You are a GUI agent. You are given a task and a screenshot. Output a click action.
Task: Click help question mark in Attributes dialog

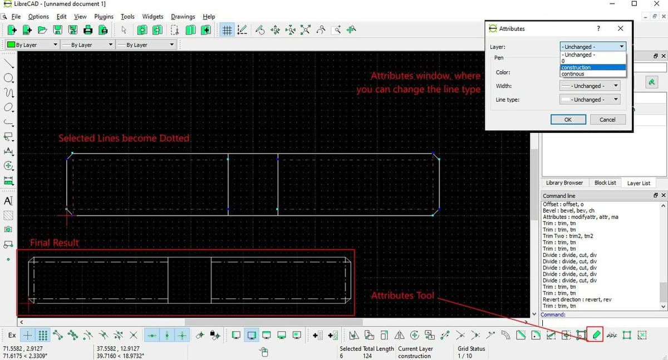(x=598, y=28)
